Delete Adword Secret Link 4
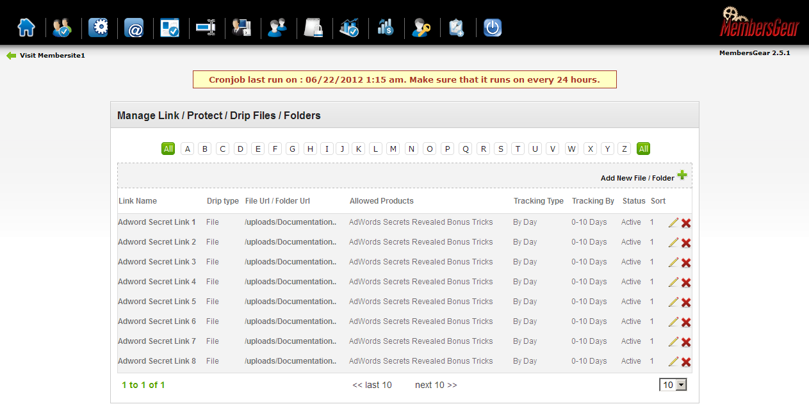 click(x=686, y=282)
